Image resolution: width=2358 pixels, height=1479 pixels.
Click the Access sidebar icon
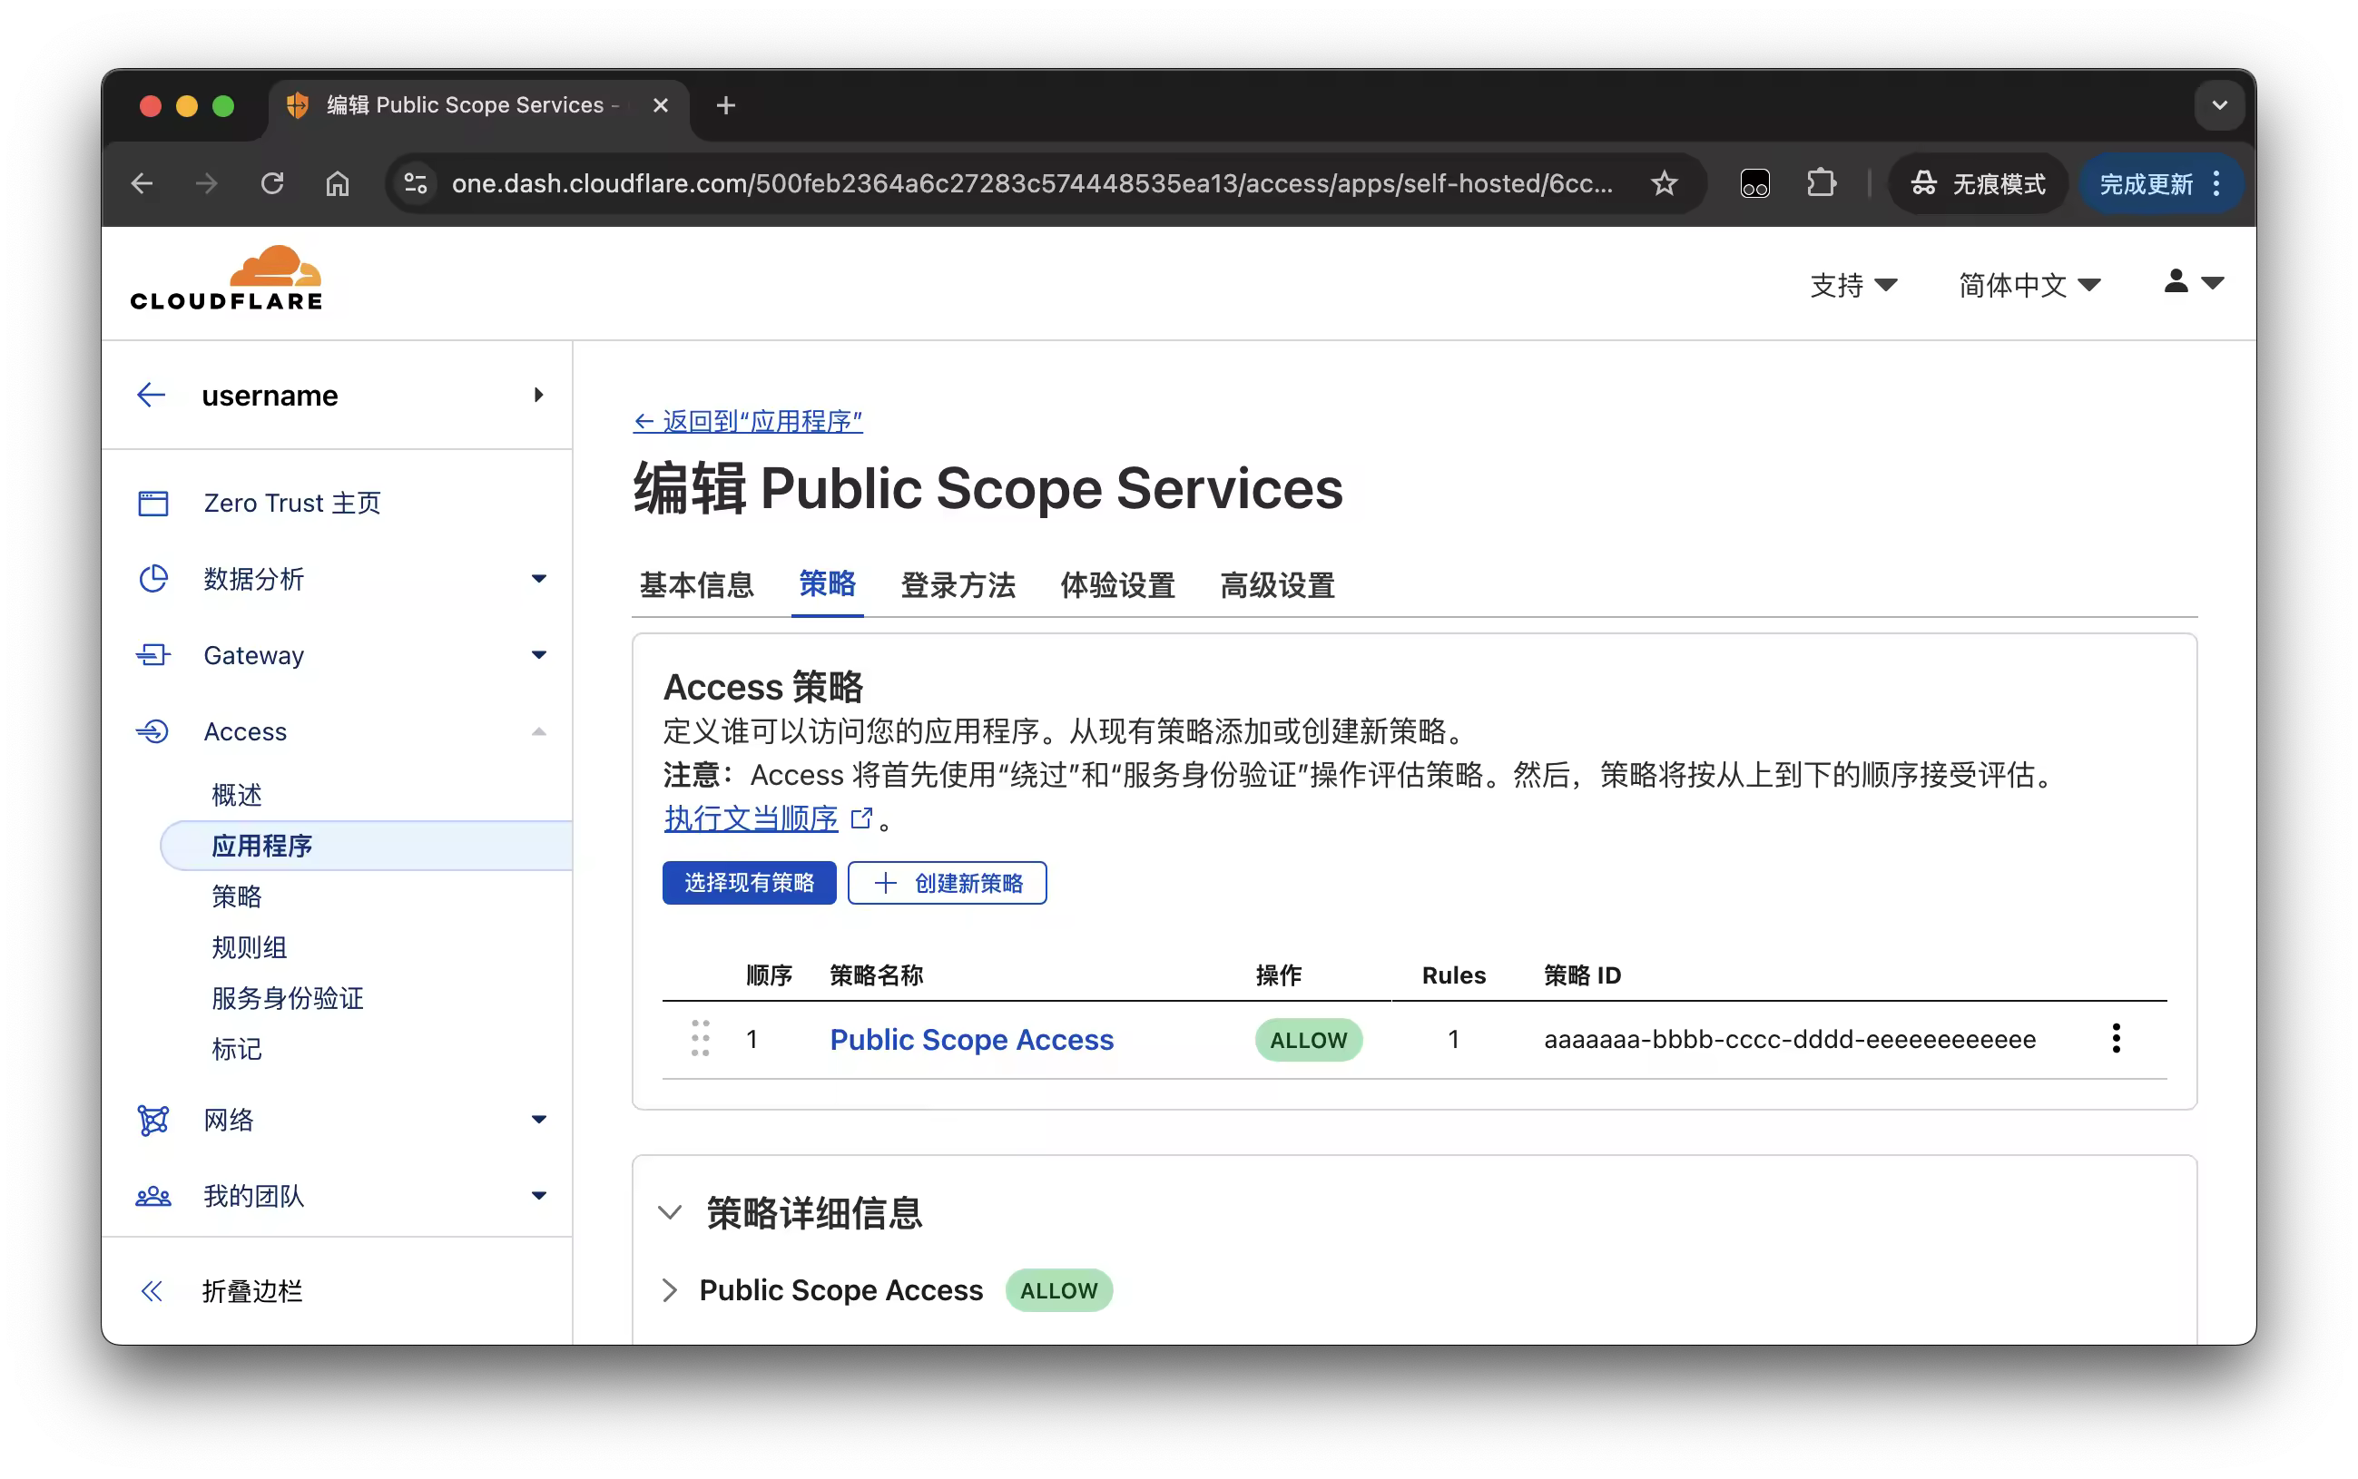[x=153, y=731]
